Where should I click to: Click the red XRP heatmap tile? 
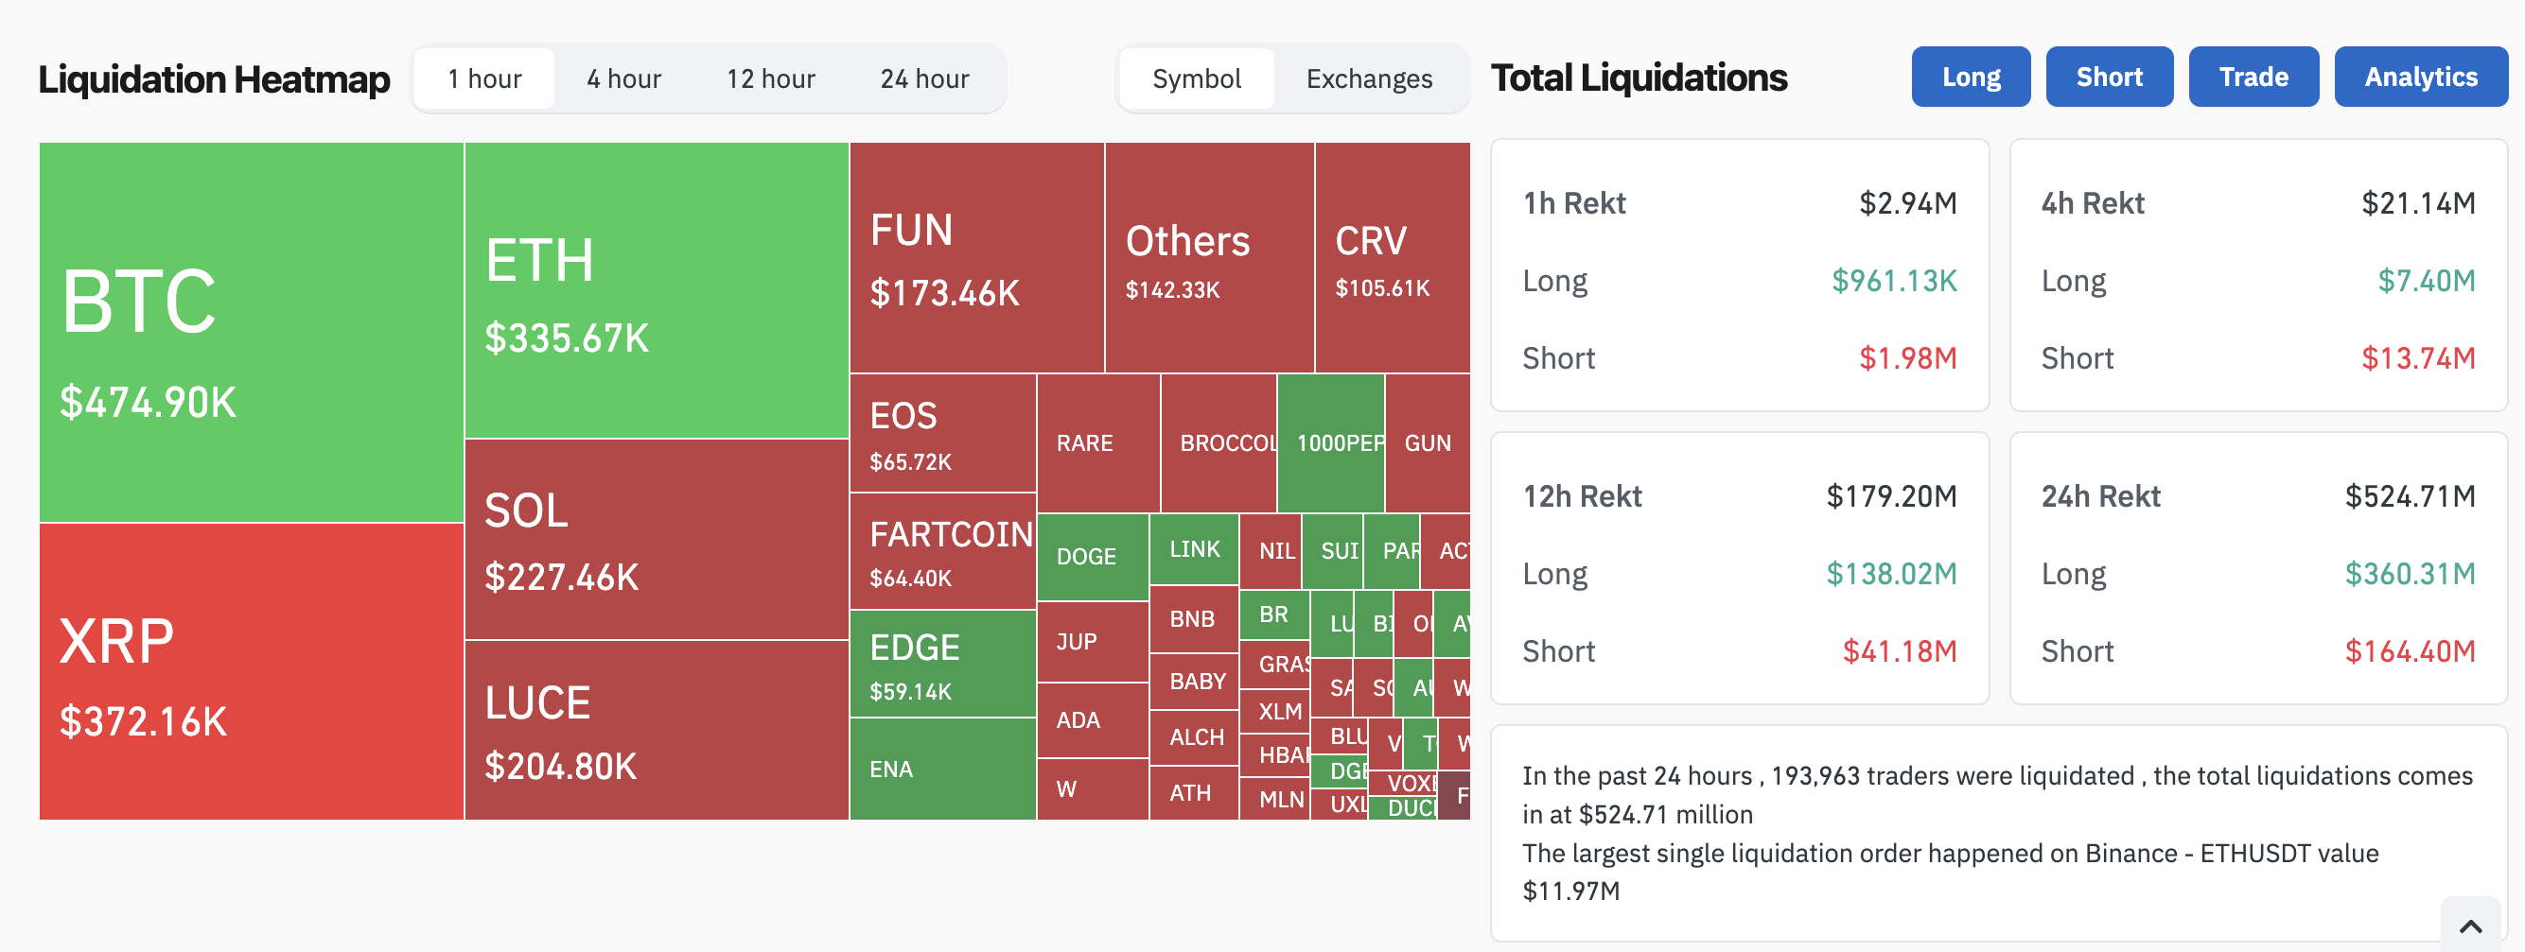(251, 672)
